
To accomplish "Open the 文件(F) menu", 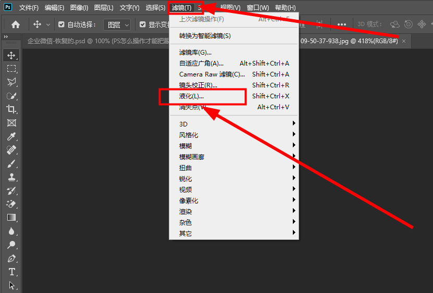I will click(x=29, y=8).
